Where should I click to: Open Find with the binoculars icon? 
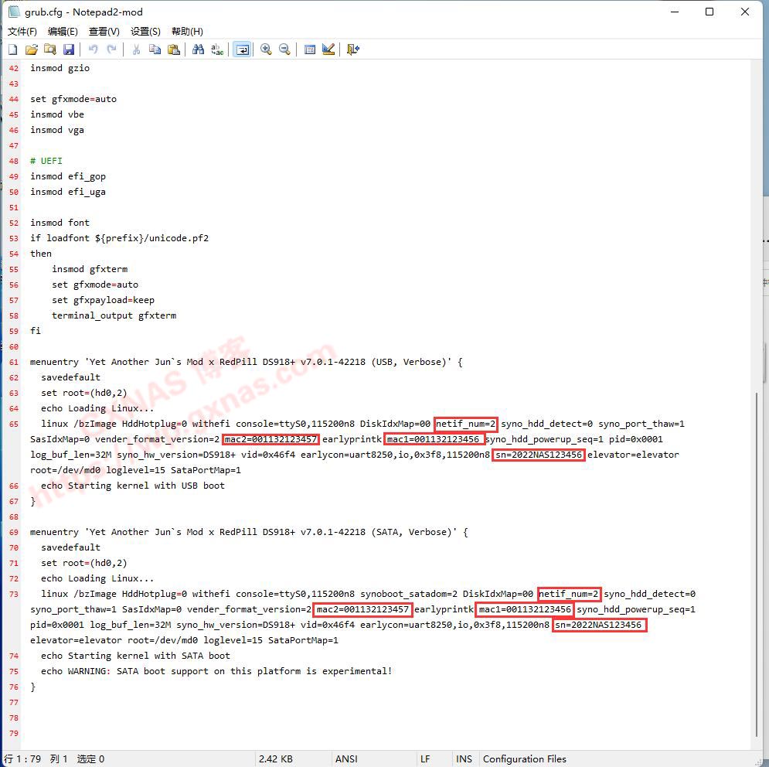tap(199, 49)
